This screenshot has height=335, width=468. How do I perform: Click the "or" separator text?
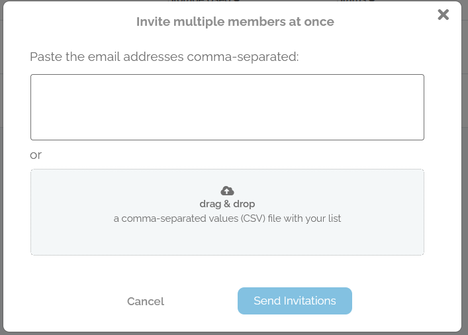(x=36, y=155)
